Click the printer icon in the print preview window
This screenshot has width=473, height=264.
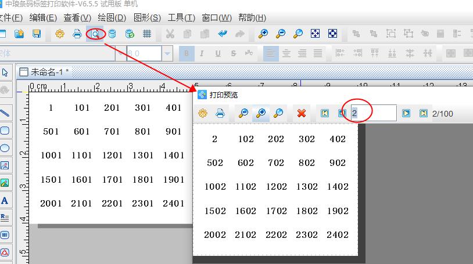pyautogui.click(x=220, y=113)
